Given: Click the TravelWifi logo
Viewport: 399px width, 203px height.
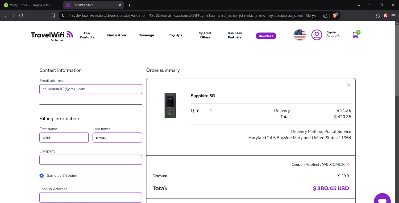Looking at the screenshot, I should (52, 36).
